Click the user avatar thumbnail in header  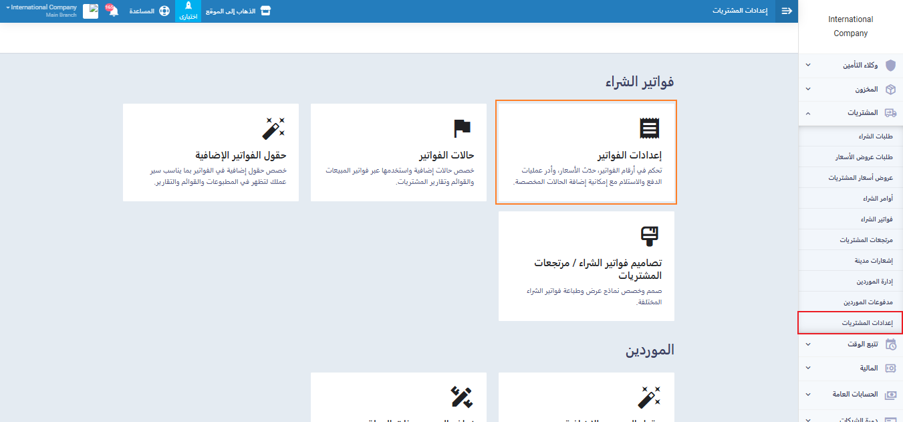click(90, 11)
